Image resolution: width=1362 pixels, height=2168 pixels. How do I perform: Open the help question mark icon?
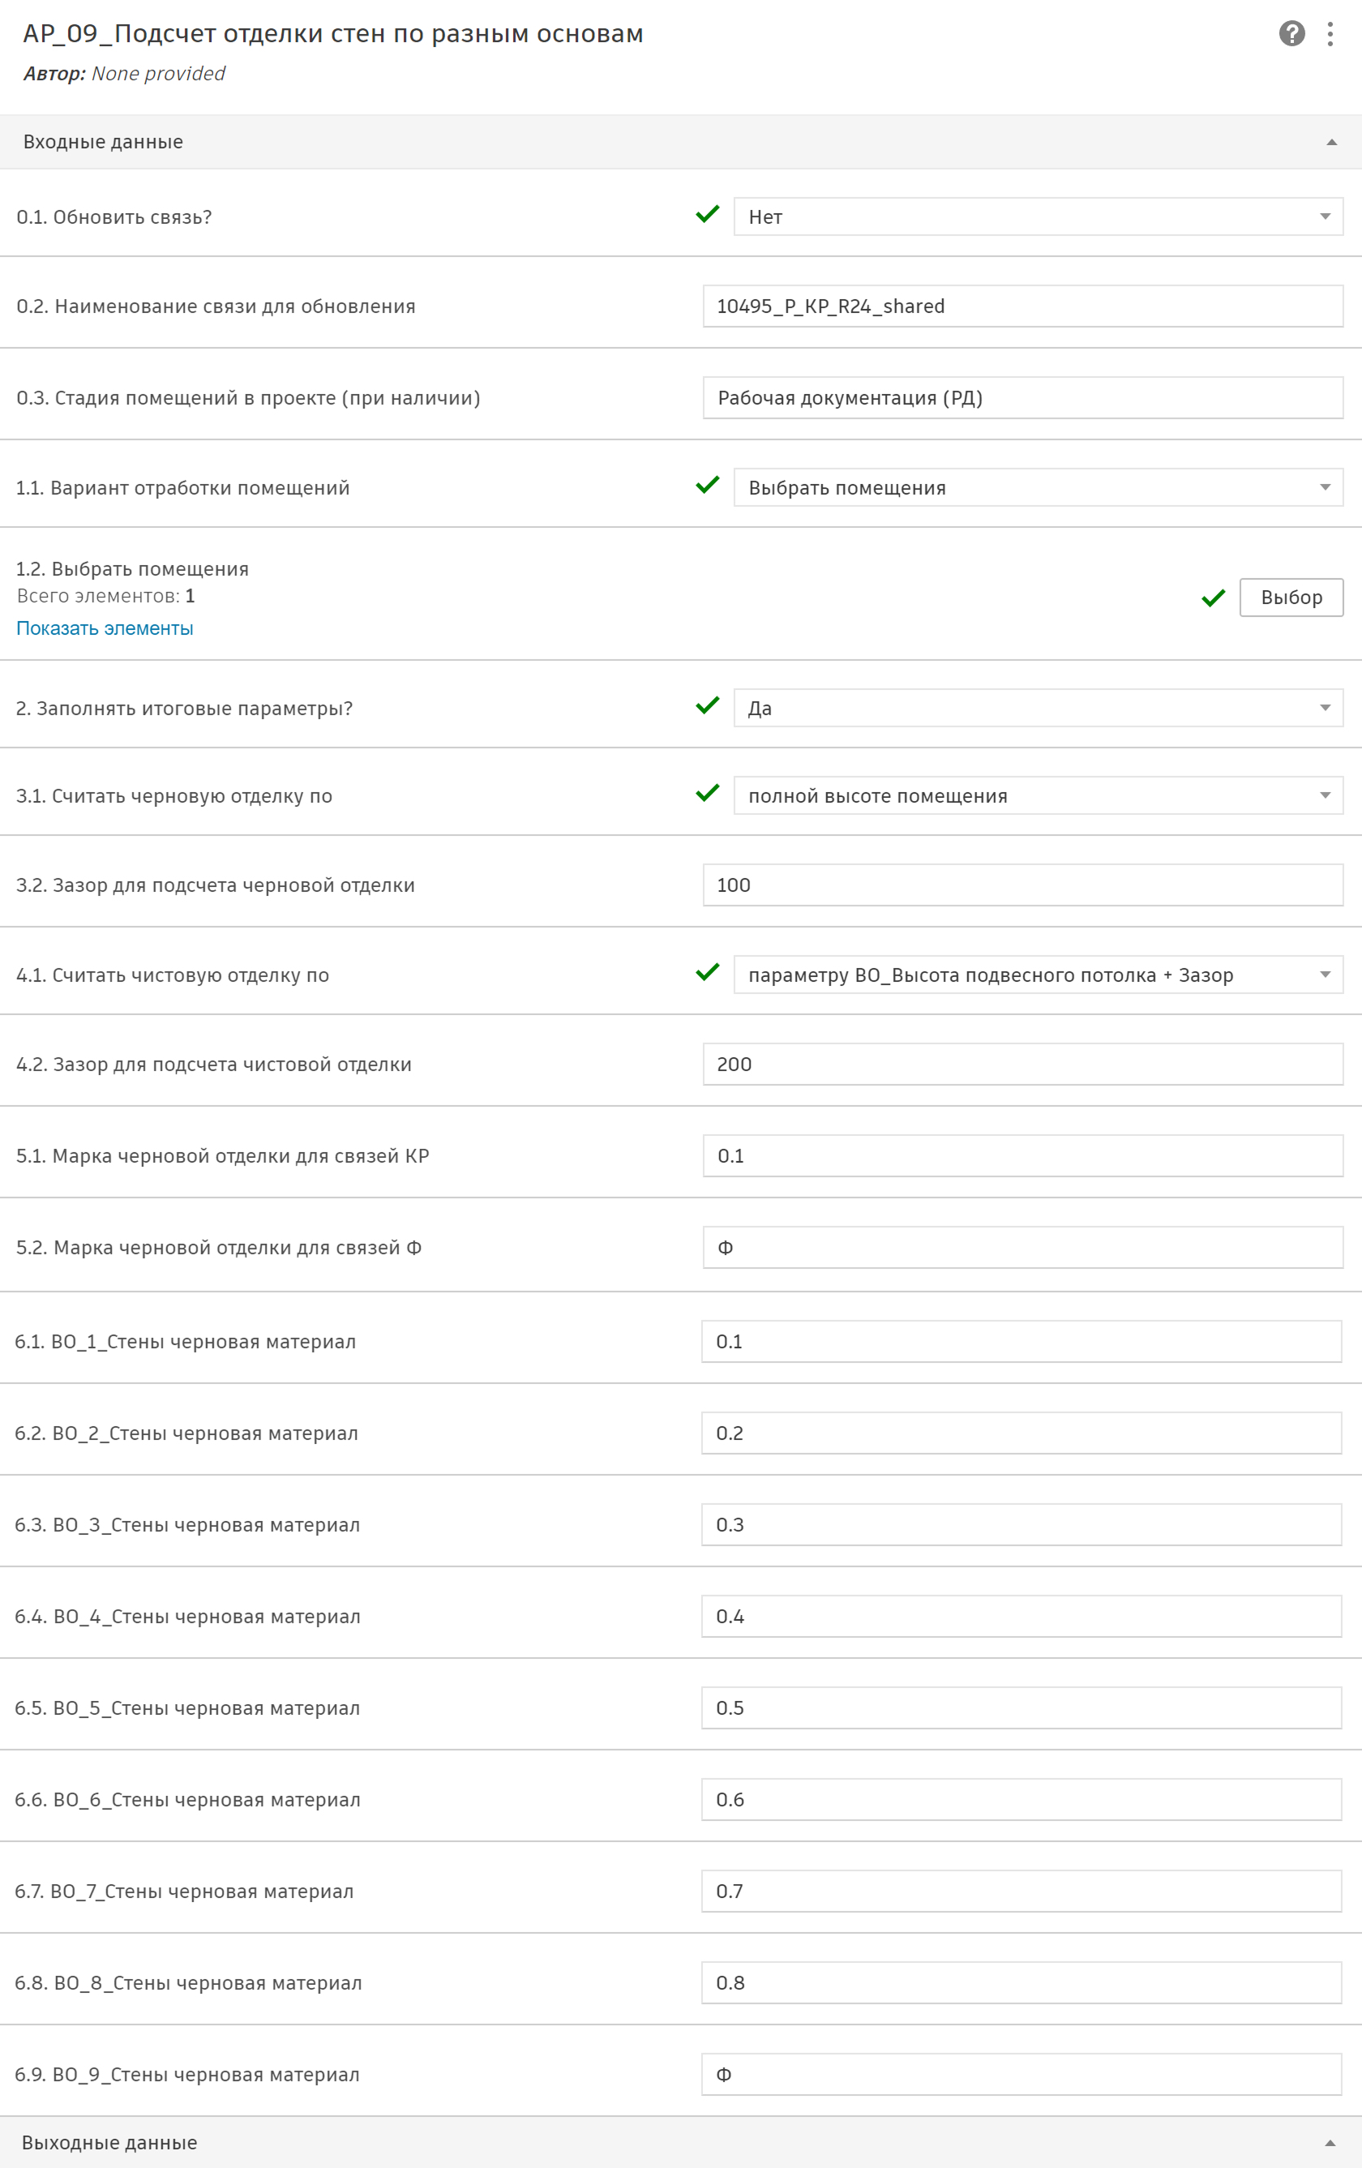1291,33
